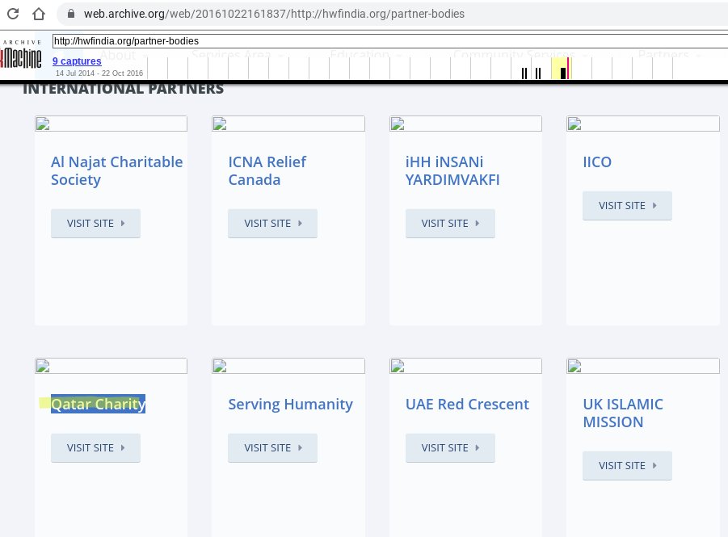Go to browser home page icon

[39, 14]
